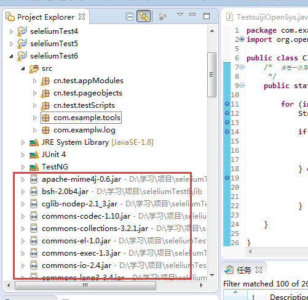Collapse the seleliumTest6 project
The height and width of the screenshot is (300, 308).
point(11,56)
